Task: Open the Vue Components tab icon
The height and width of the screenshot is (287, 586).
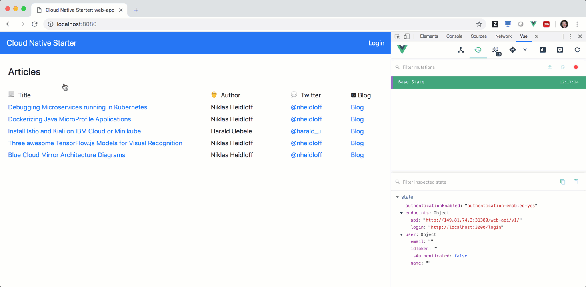Action: tap(461, 50)
